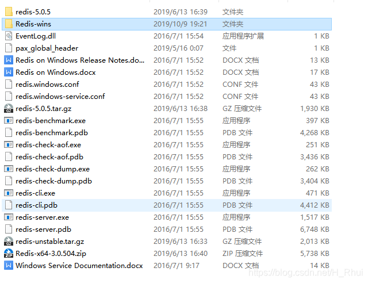Viewport: 368px width, 283px height.
Task: Click the 4,268 KB size value
Action: tap(315, 132)
